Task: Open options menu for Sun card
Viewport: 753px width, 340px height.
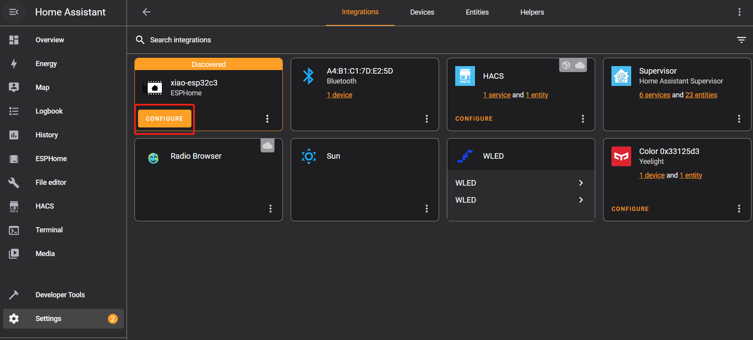Action: coord(426,209)
